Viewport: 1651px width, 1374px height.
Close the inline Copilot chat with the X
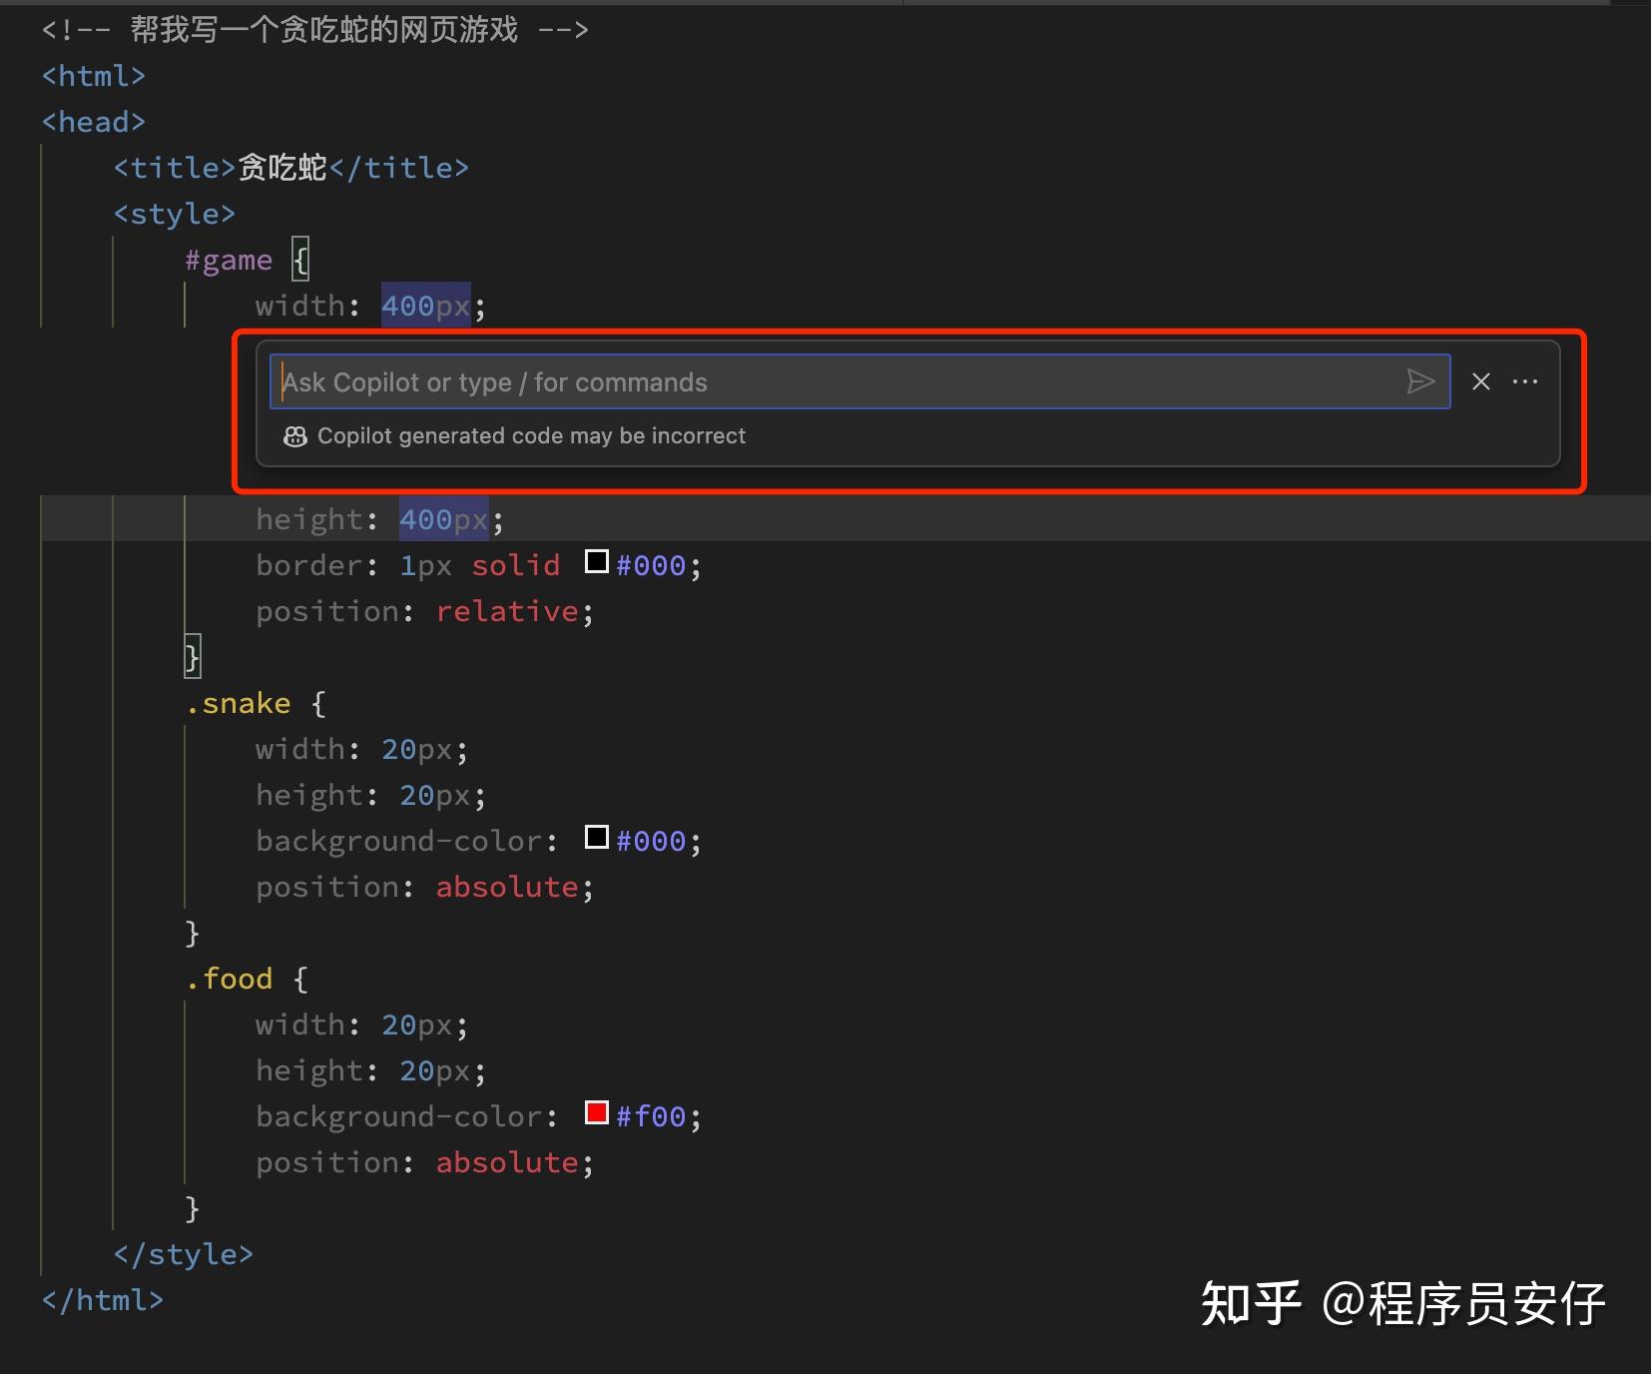1479,381
